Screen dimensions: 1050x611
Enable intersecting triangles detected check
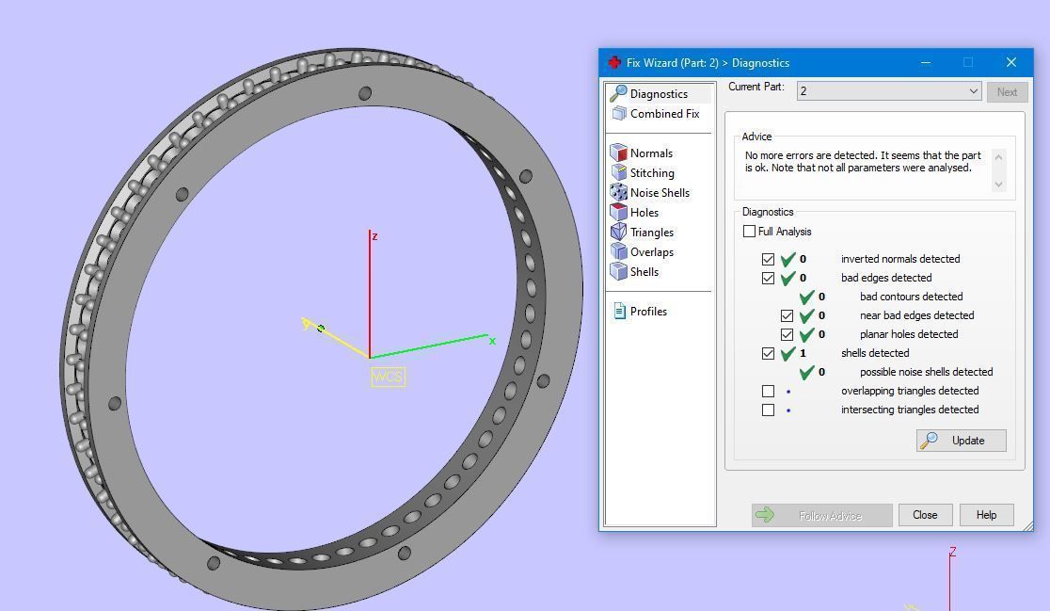(768, 410)
